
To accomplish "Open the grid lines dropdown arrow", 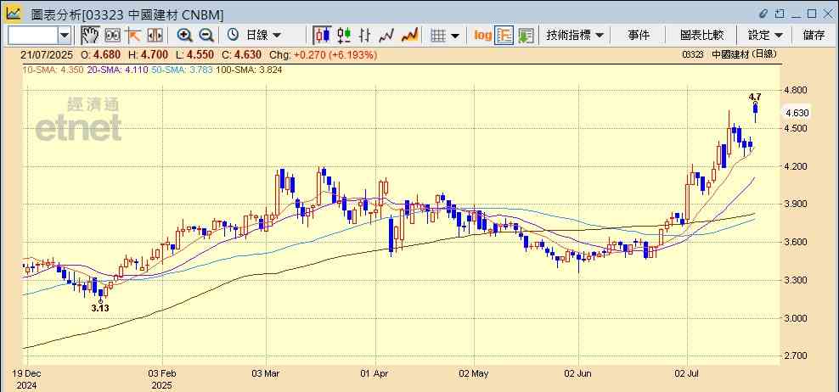I will tap(455, 36).
